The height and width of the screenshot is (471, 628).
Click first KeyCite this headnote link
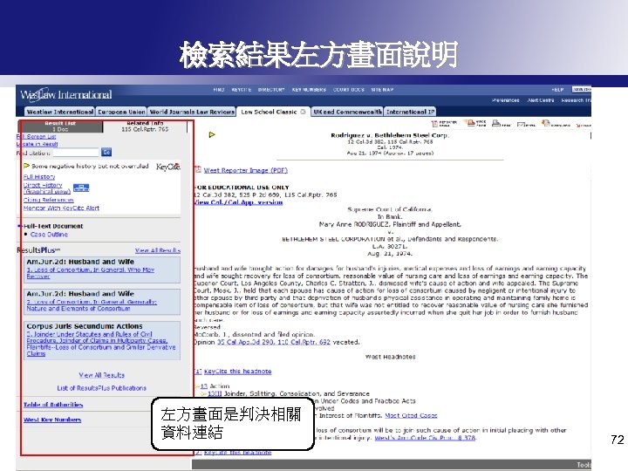pos(237,372)
